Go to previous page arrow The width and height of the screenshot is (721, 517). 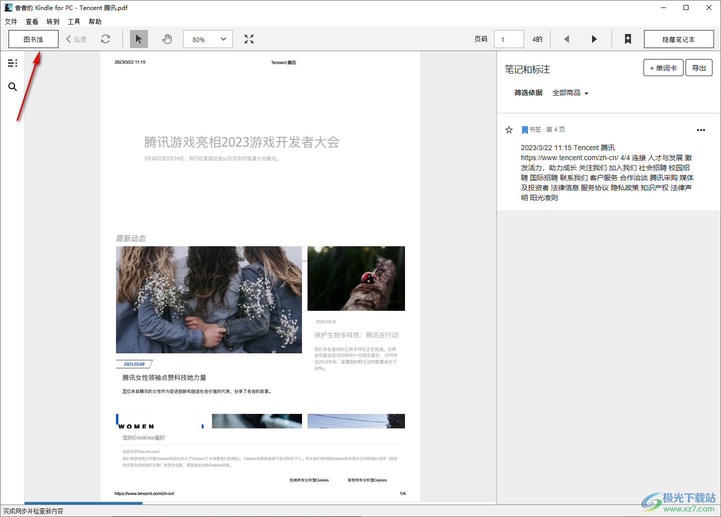pos(566,39)
